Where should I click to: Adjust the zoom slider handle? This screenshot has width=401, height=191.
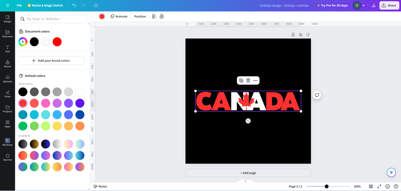326,186
